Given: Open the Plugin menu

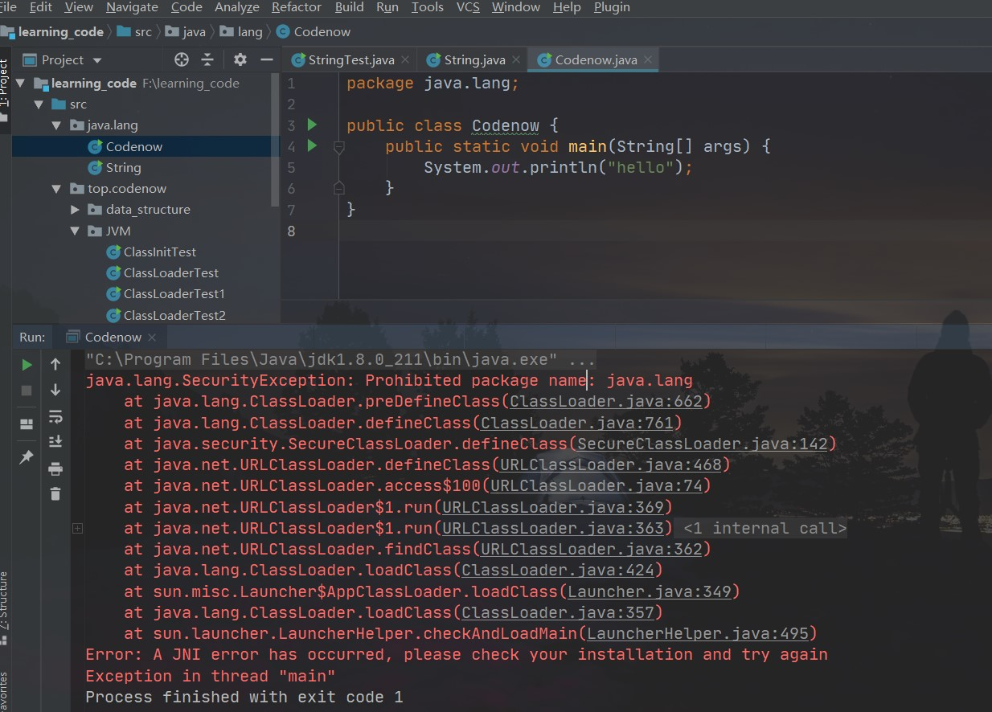Looking at the screenshot, I should click(x=612, y=7).
